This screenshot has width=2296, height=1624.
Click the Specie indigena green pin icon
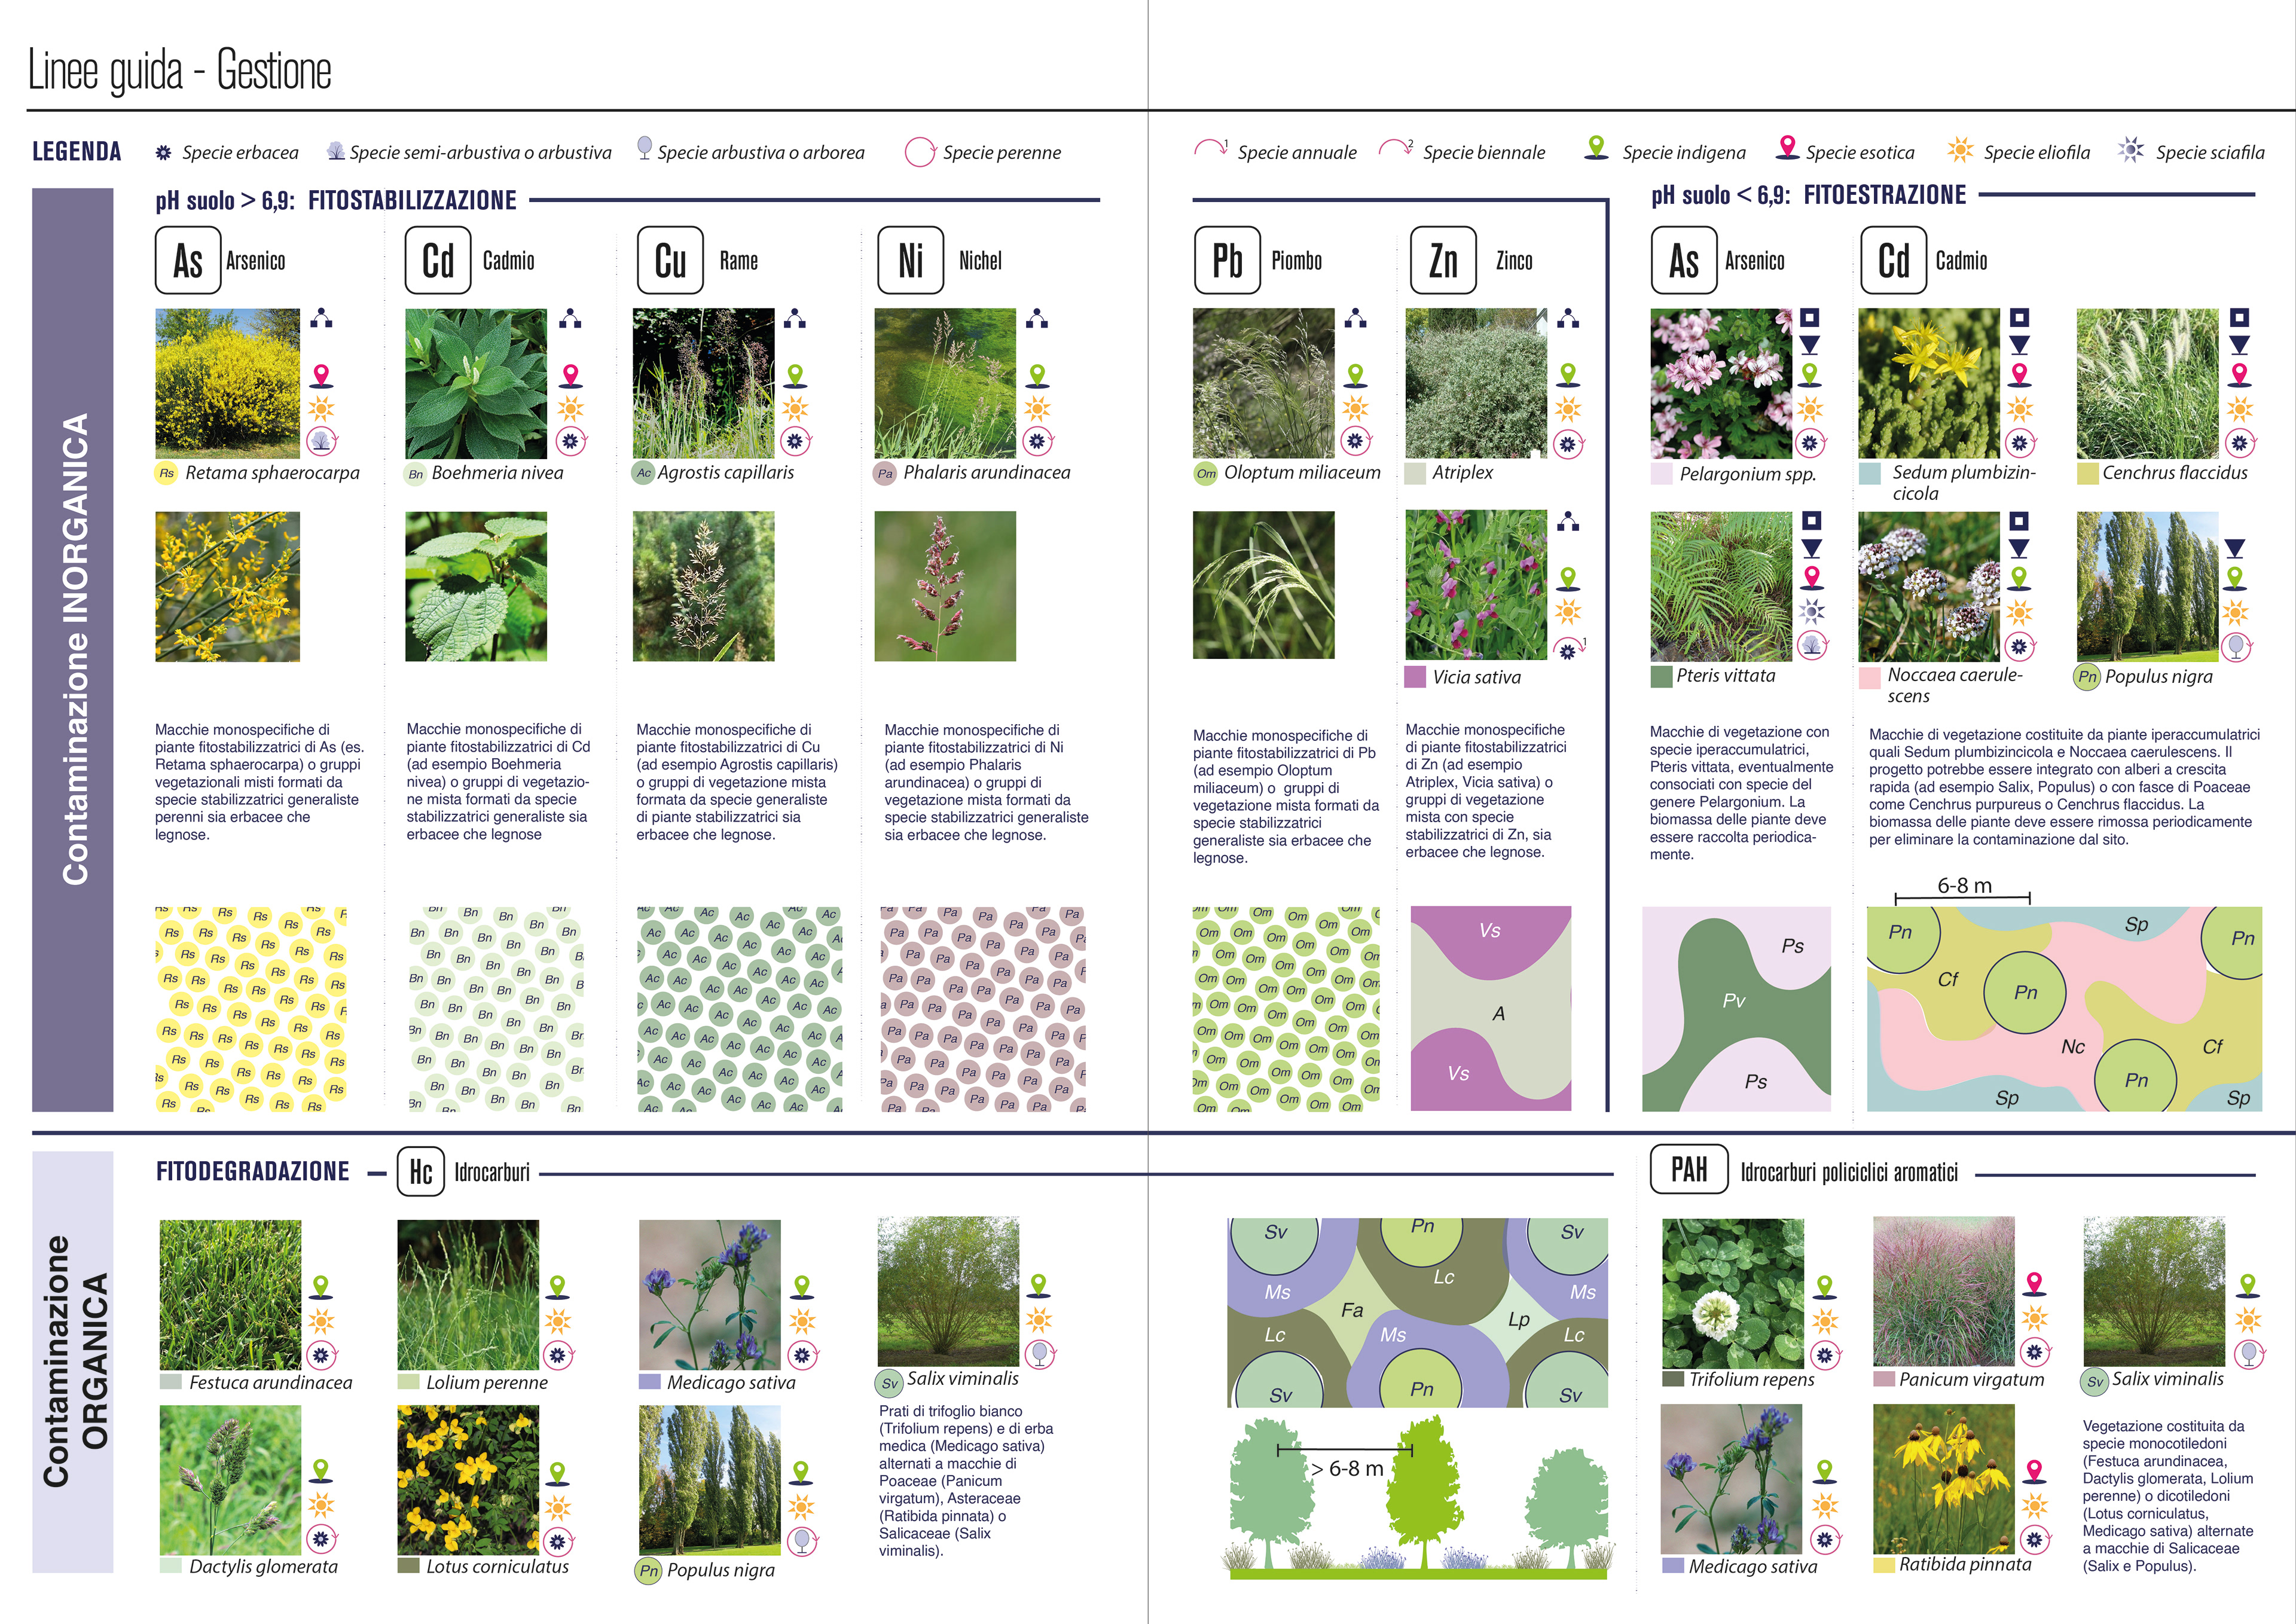pyautogui.click(x=1597, y=148)
